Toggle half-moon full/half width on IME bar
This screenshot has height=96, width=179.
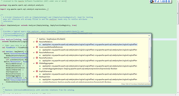click(x=158, y=1)
